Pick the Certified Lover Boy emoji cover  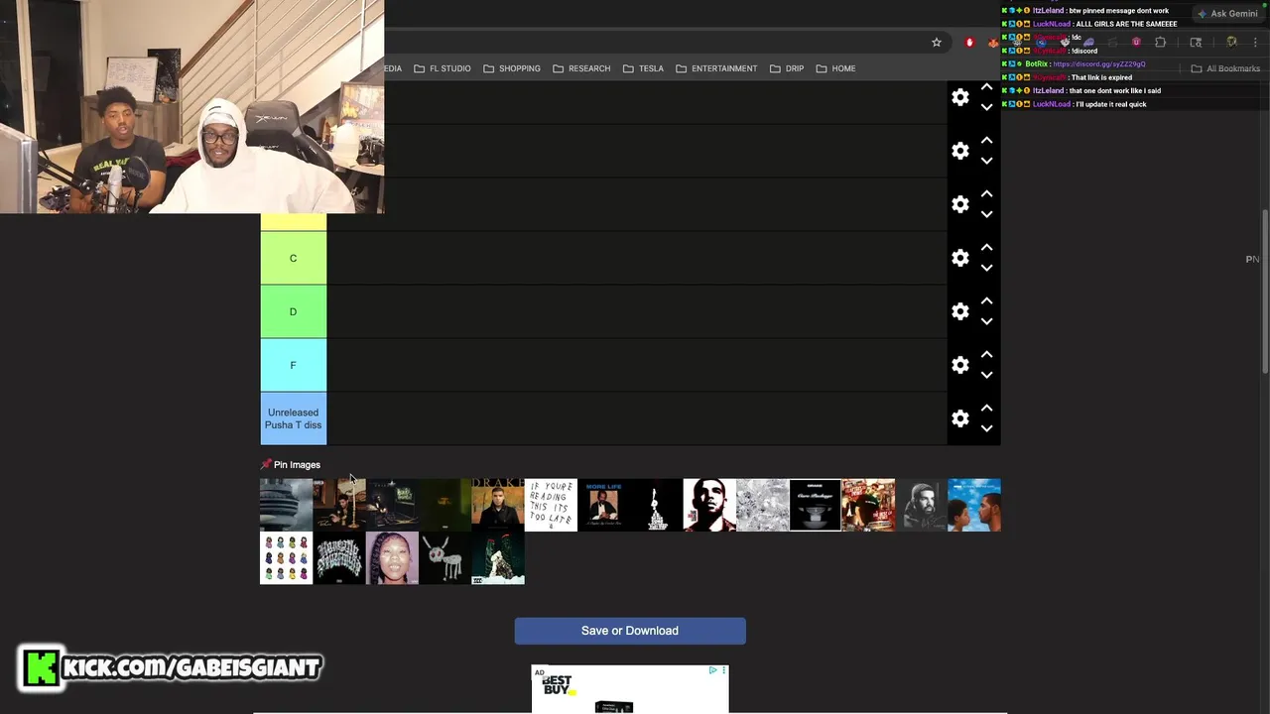click(286, 558)
